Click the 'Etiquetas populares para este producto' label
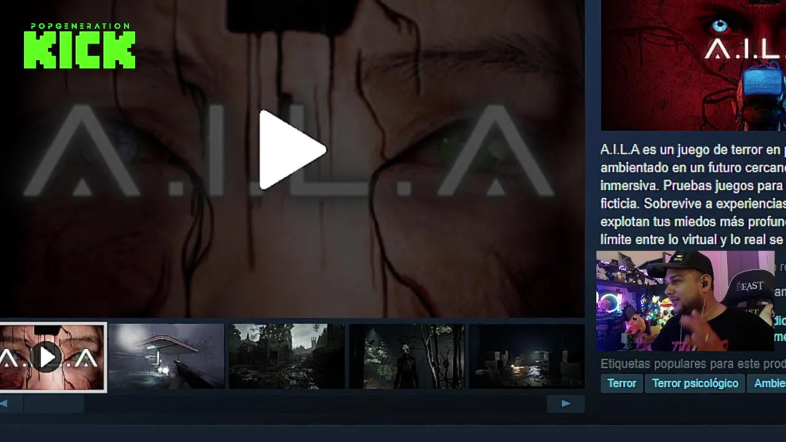This screenshot has height=442, width=786. click(x=693, y=364)
